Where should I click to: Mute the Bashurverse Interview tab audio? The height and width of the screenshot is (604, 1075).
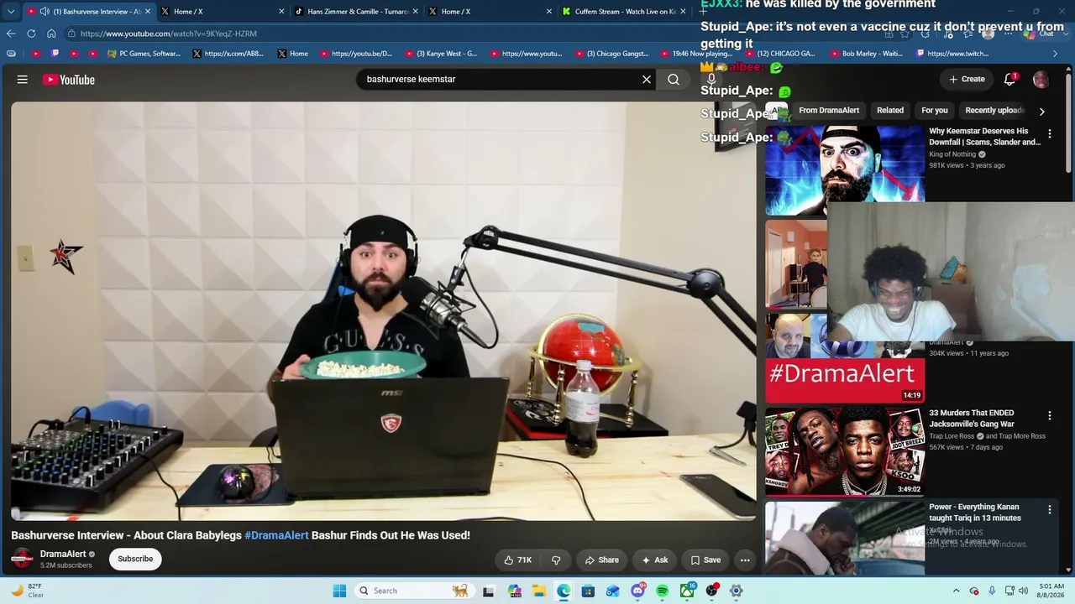(45, 12)
